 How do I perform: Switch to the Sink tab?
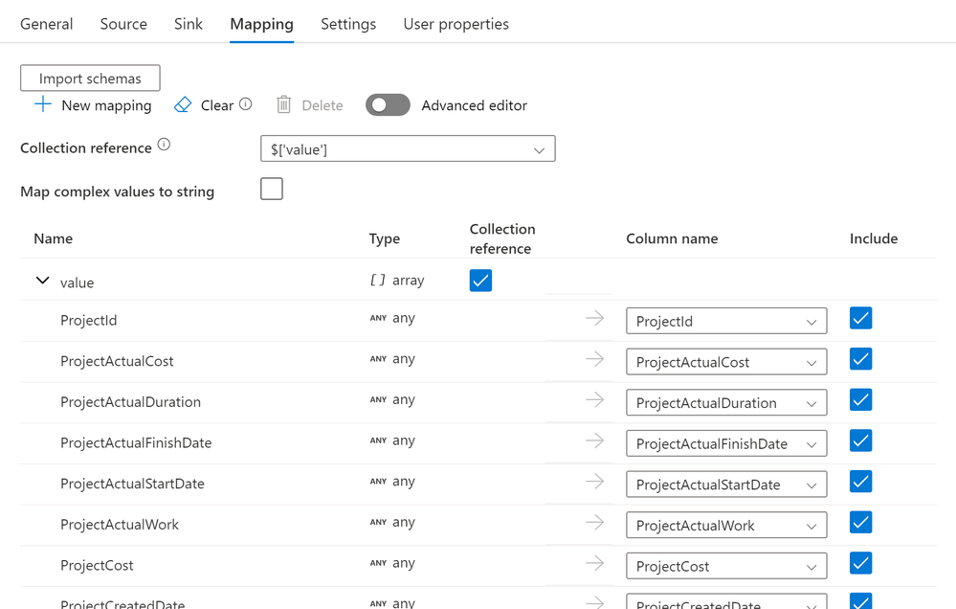point(189,24)
